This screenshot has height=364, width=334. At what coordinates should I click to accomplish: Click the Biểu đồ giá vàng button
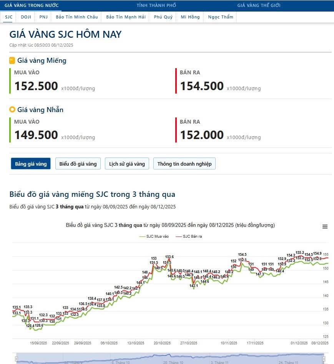(x=78, y=164)
